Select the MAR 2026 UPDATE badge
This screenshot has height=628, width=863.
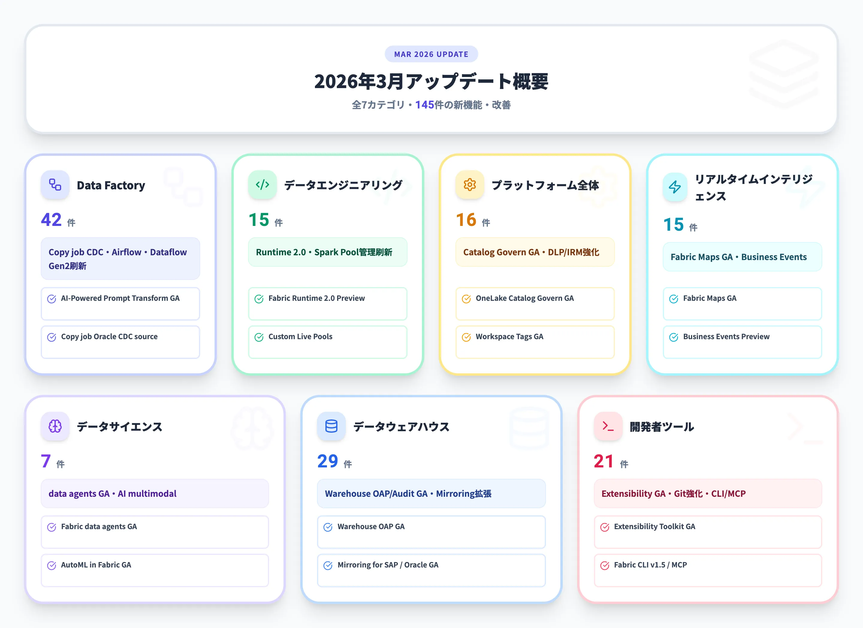tap(431, 54)
